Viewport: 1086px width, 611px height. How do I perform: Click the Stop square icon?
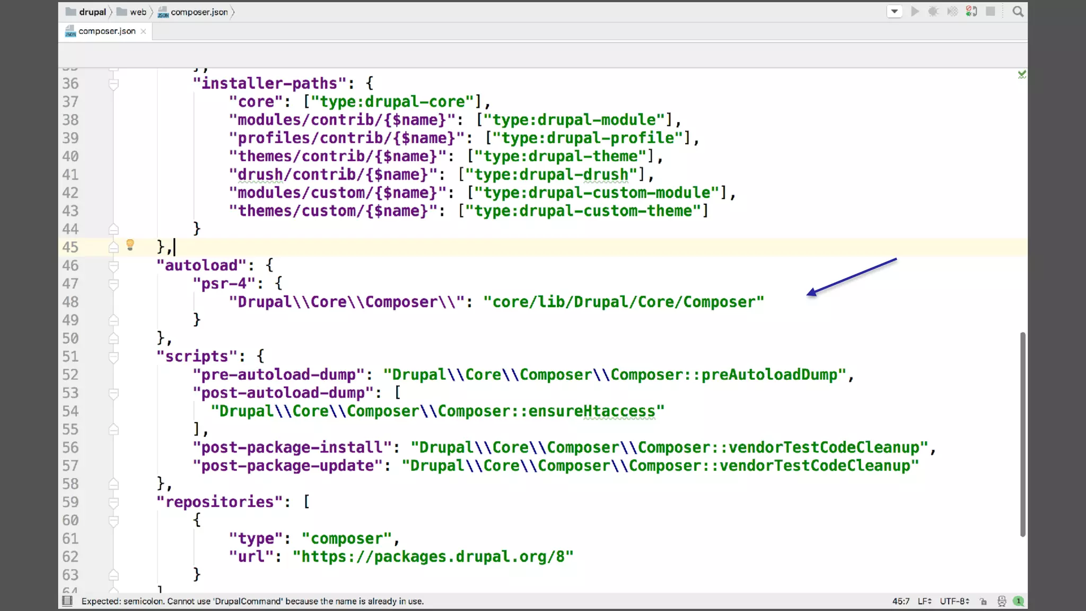[990, 12]
